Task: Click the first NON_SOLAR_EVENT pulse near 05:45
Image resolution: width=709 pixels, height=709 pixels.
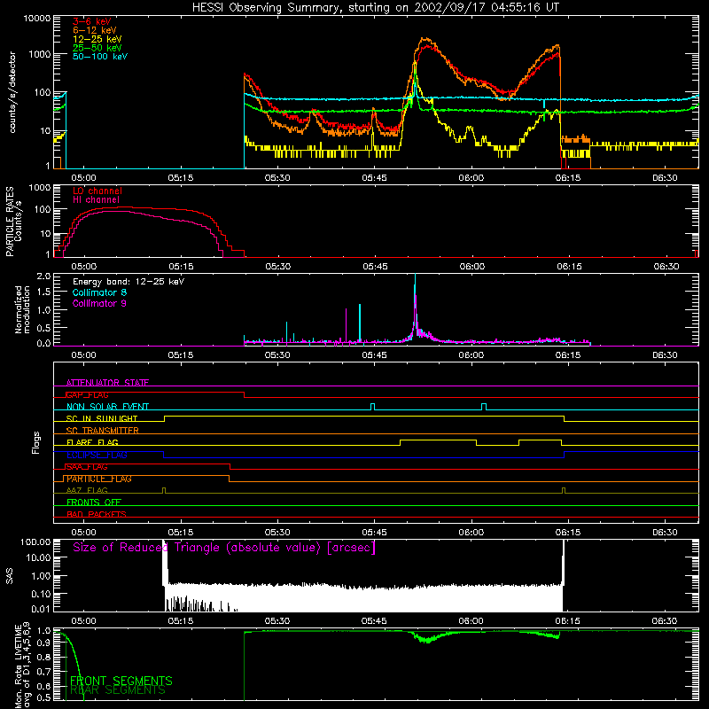Action: 372,406
